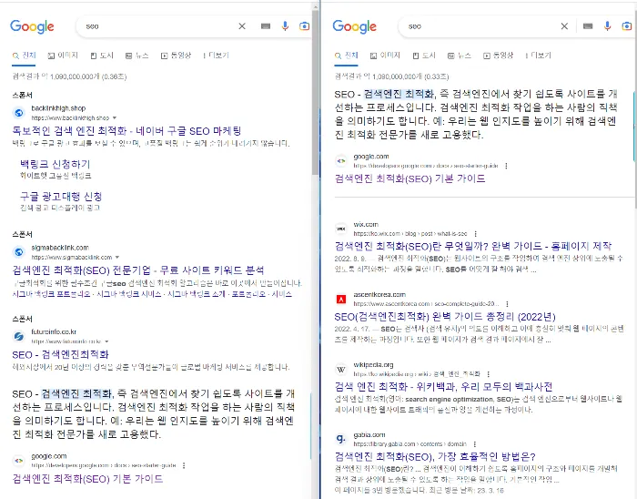Screen dimensions: 637x499
Task: Open on-screen keyboard in left search bar
Action: click(x=266, y=26)
